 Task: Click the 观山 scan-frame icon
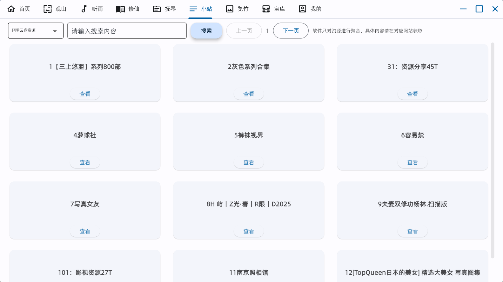pyautogui.click(x=47, y=9)
